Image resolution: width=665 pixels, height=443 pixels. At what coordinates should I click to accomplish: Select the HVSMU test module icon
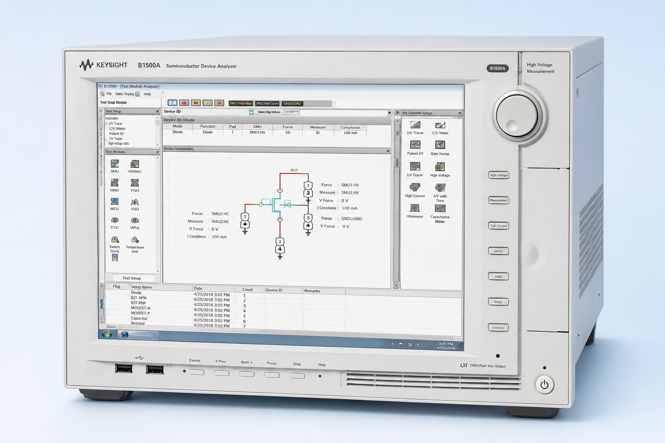(x=135, y=164)
